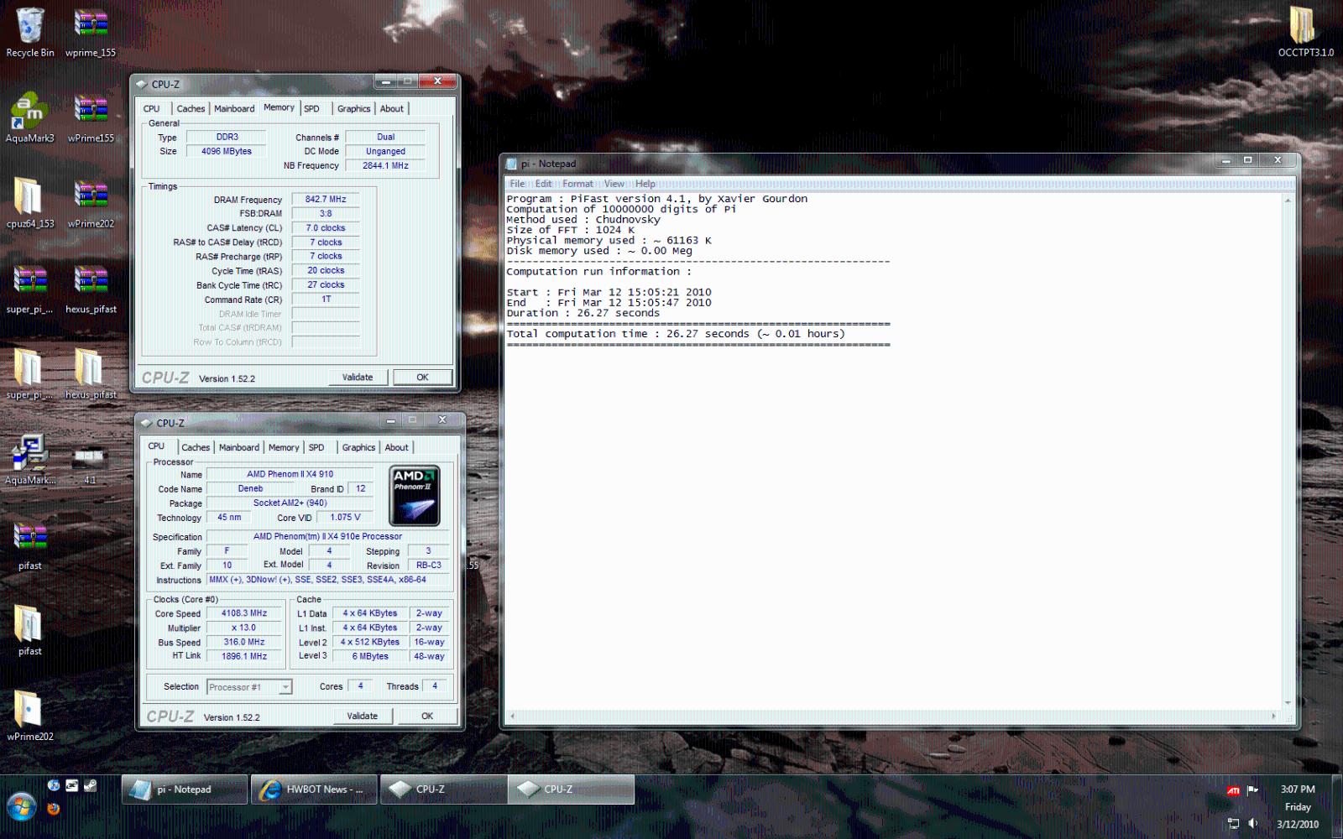The image size is (1343, 839).
Task: Launch Firefox from the quick launch area
Action: [x=54, y=809]
